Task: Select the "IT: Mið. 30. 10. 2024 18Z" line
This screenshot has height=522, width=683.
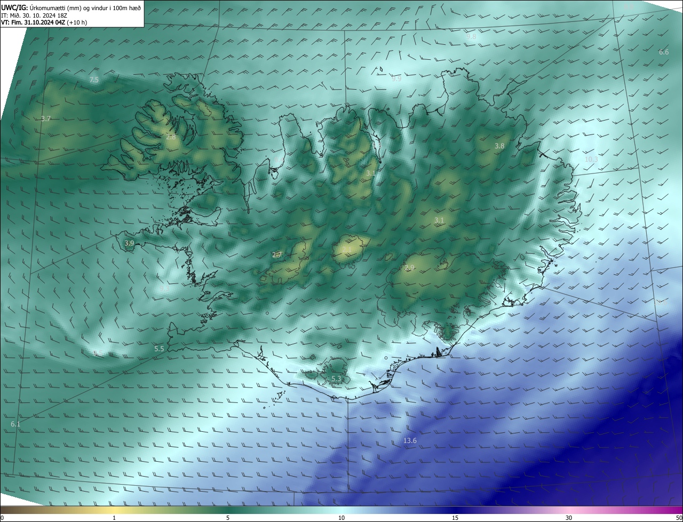Action: coord(35,15)
